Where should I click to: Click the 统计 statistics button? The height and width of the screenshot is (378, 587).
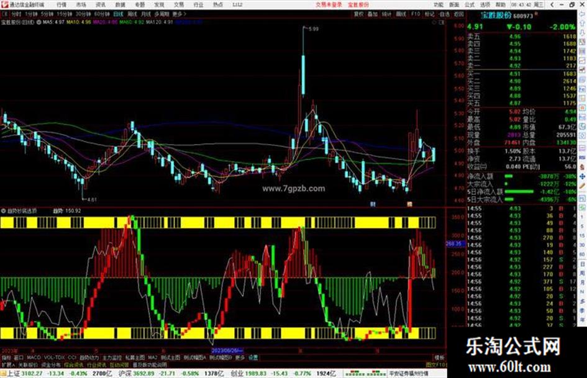[x=387, y=14]
